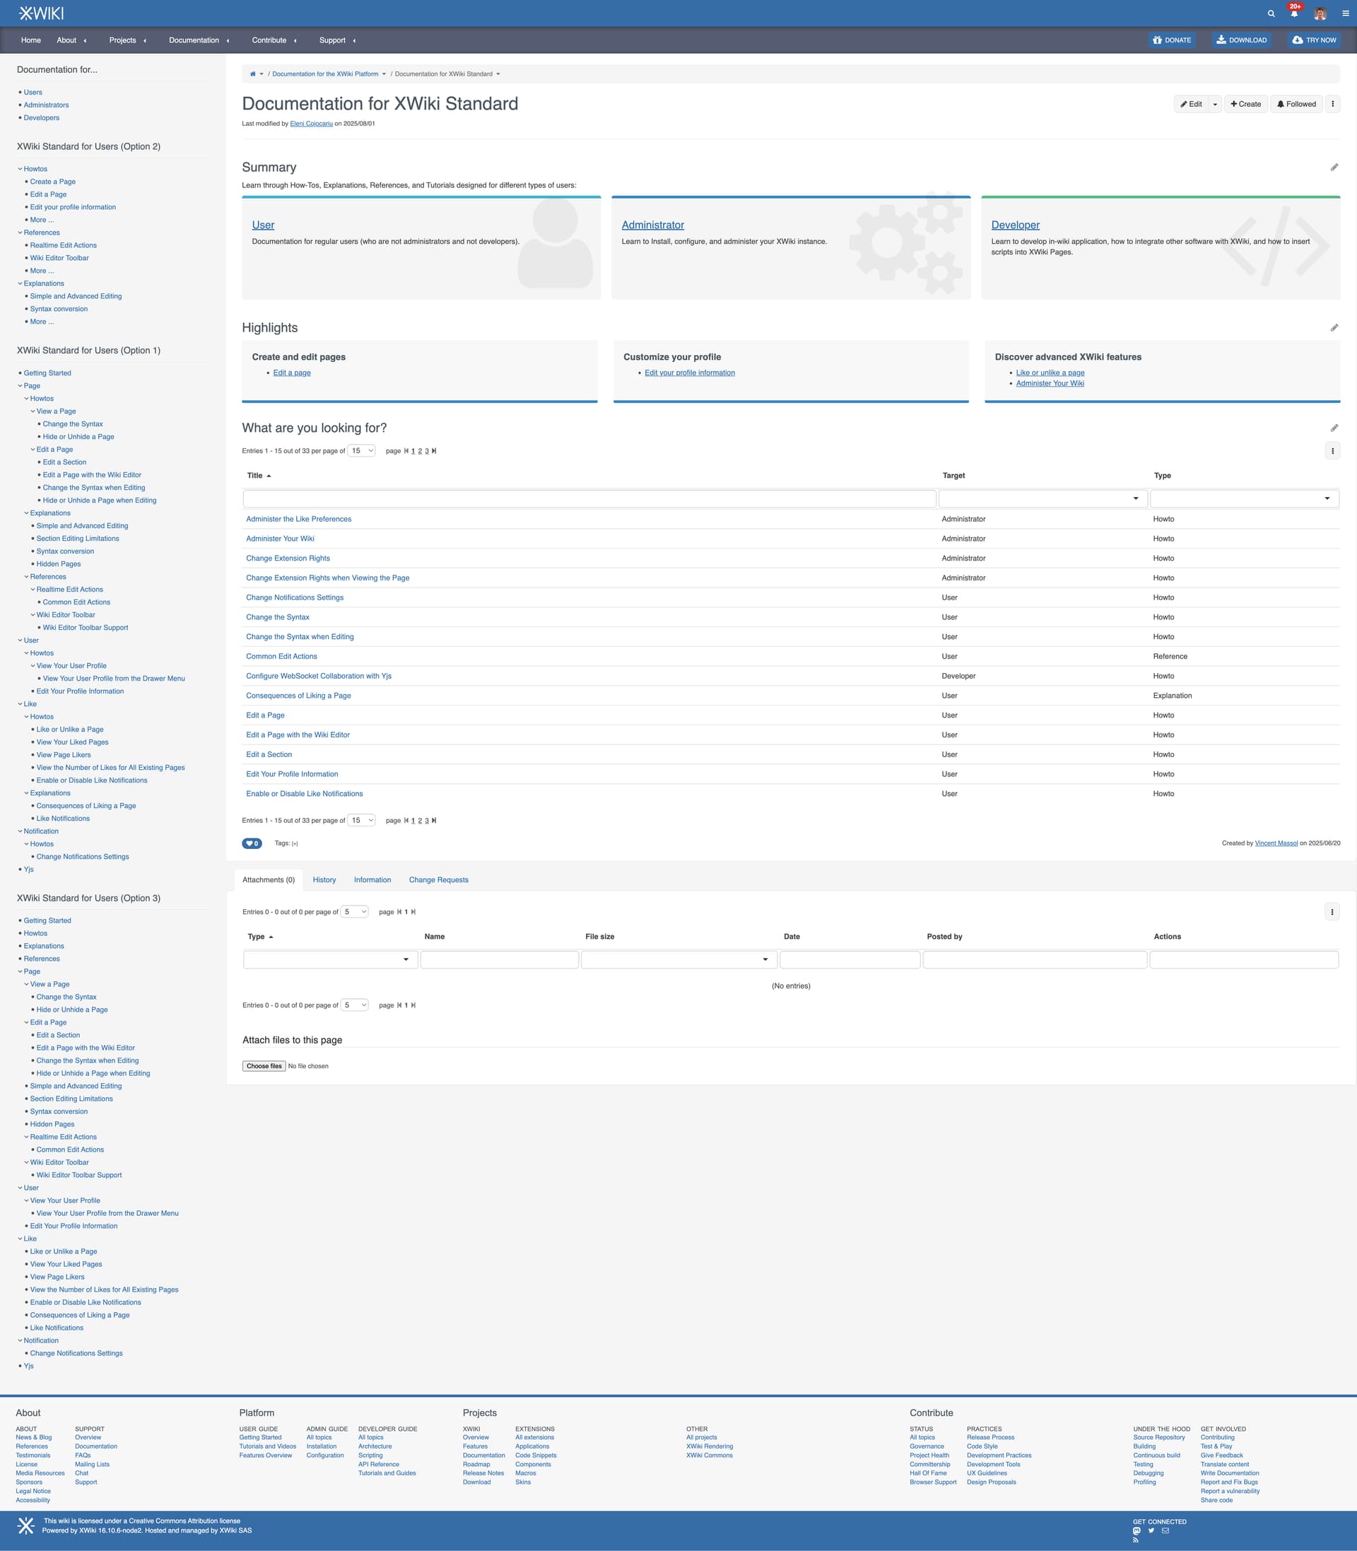Open Configure WebSocket Collaboration with Yjs row
The height and width of the screenshot is (1551, 1357).
click(319, 676)
